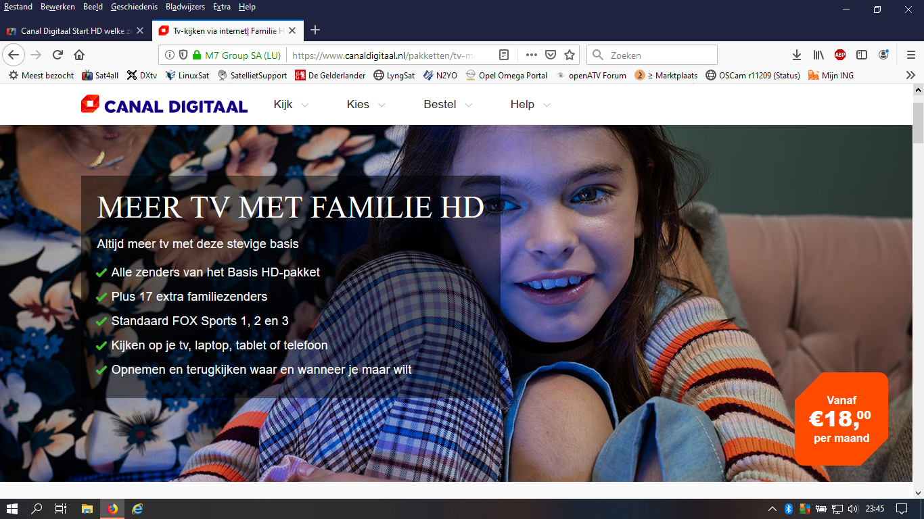The image size is (924, 519).
Task: Open the DXtv bookmark
Action: pos(141,75)
